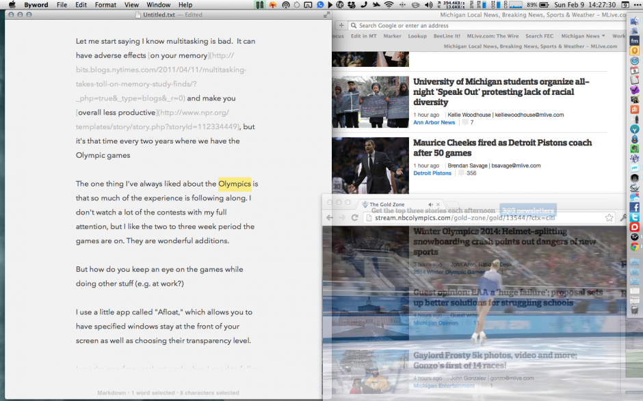Click the Ann Arbor News category link
This screenshot has height=401, width=643.
pyautogui.click(x=434, y=122)
